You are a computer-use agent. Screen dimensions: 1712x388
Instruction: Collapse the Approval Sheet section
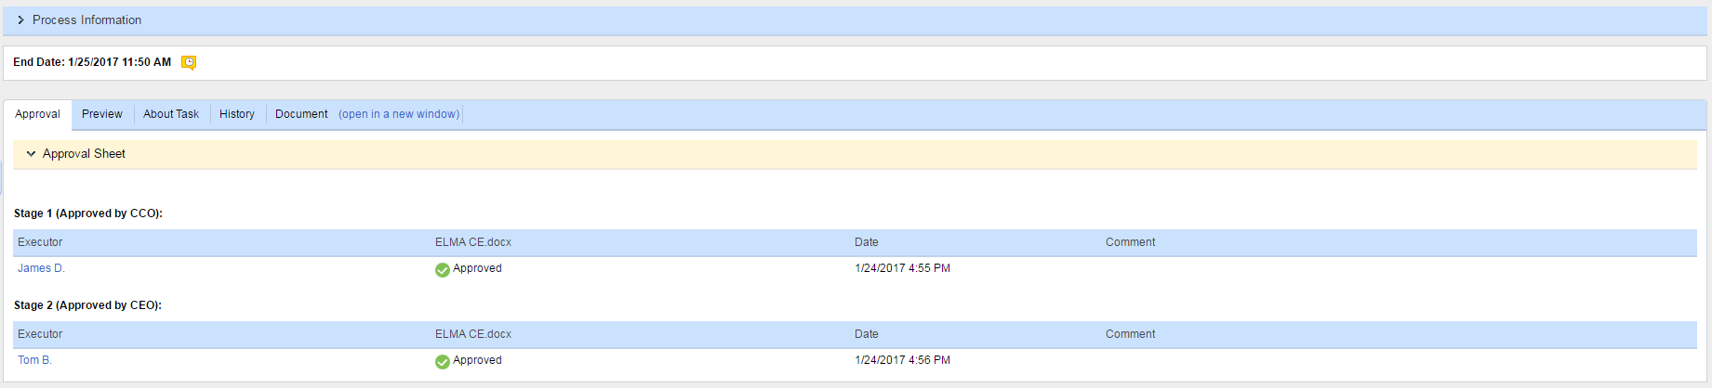pyautogui.click(x=855, y=154)
